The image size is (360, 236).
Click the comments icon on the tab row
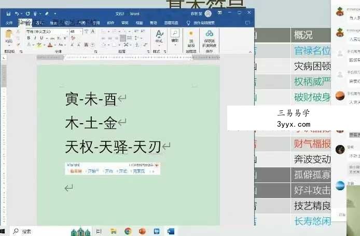pos(247,23)
